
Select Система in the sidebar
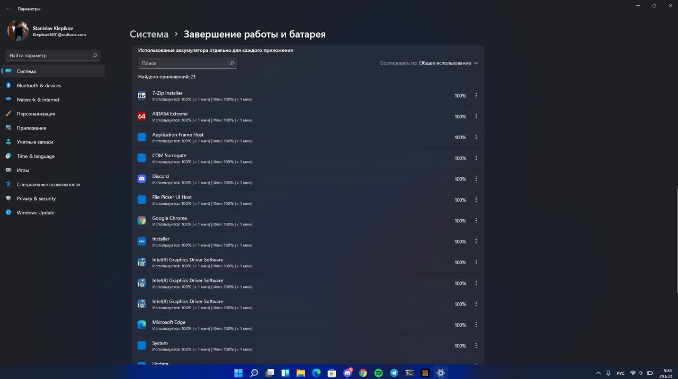point(53,71)
